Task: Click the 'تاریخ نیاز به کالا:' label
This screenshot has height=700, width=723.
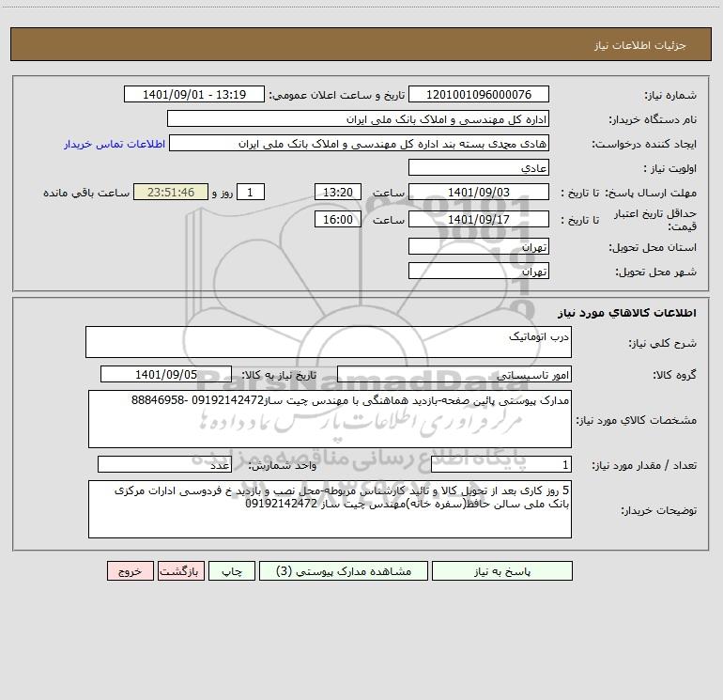Action: click(280, 375)
